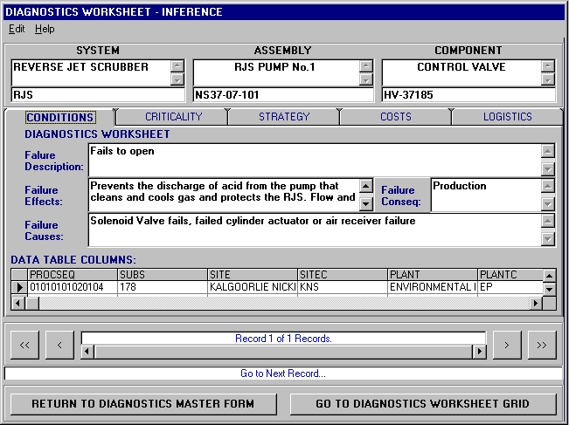Image resolution: width=569 pixels, height=425 pixels.
Task: Switch to the LOGISTICS tab
Action: (507, 117)
